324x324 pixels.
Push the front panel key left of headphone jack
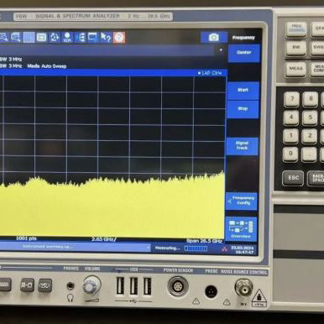(x=45, y=285)
